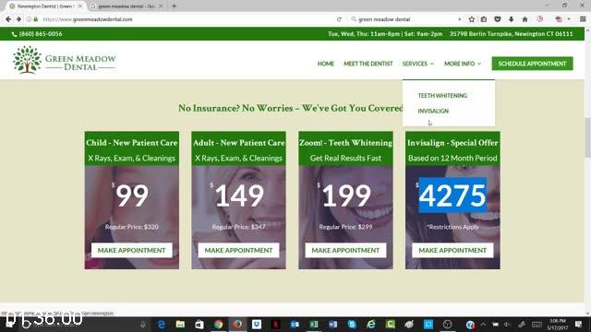Open Outlook from the taskbar
591x332 pixels.
click(295, 324)
